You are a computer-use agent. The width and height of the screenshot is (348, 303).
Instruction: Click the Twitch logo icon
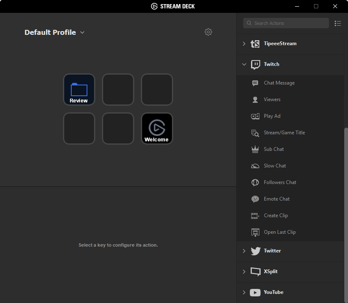(x=256, y=65)
